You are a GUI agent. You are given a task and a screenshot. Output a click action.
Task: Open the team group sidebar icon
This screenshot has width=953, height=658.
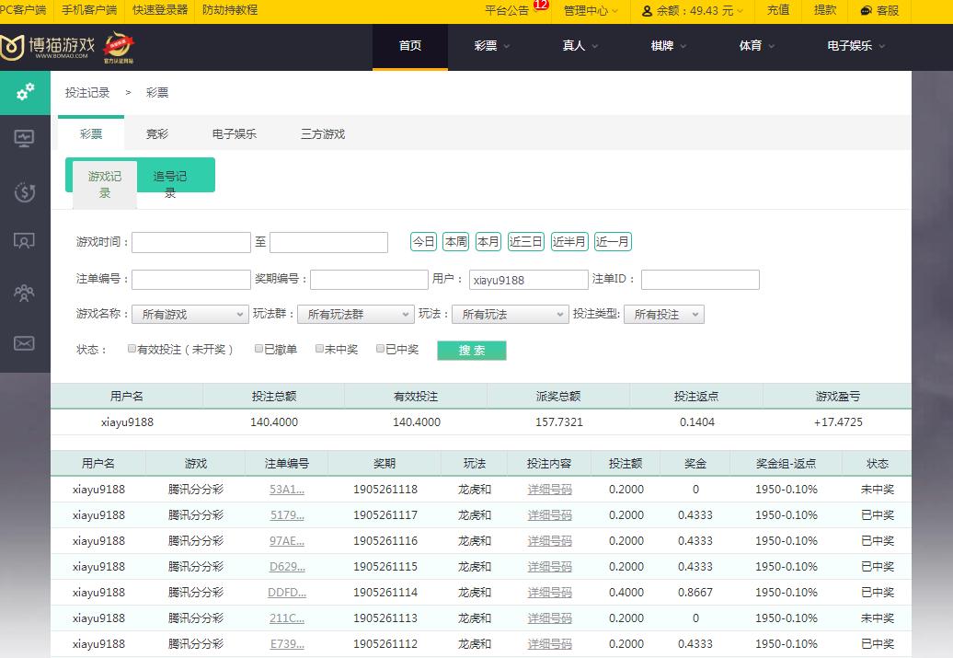[x=24, y=294]
